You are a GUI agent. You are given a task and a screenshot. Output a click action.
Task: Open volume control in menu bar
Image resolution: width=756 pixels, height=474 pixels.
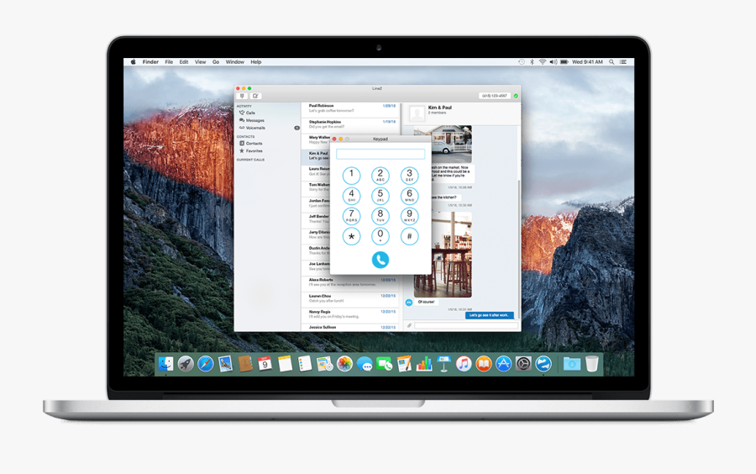tap(553, 62)
